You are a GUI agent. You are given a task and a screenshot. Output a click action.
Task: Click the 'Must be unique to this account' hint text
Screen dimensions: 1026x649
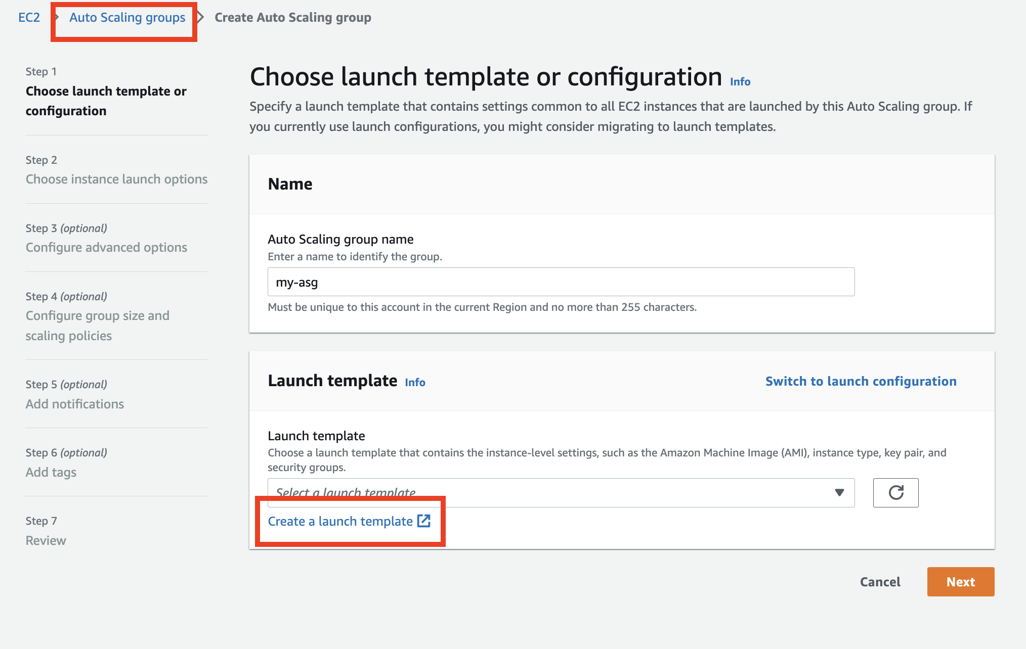tap(482, 307)
